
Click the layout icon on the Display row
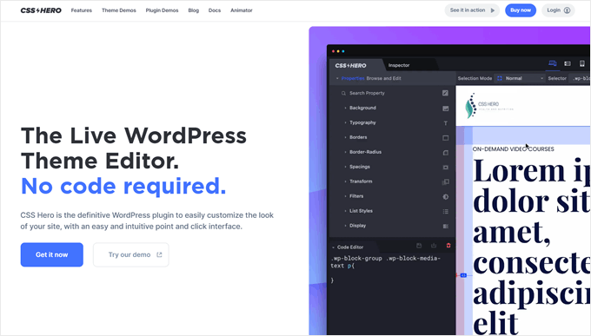[446, 226]
